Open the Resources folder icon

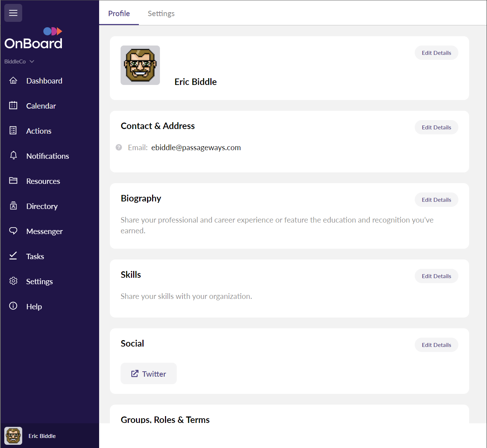click(x=13, y=181)
